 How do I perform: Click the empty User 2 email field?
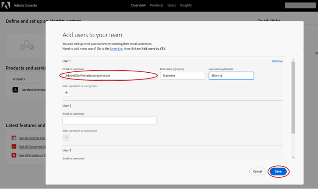109,121
